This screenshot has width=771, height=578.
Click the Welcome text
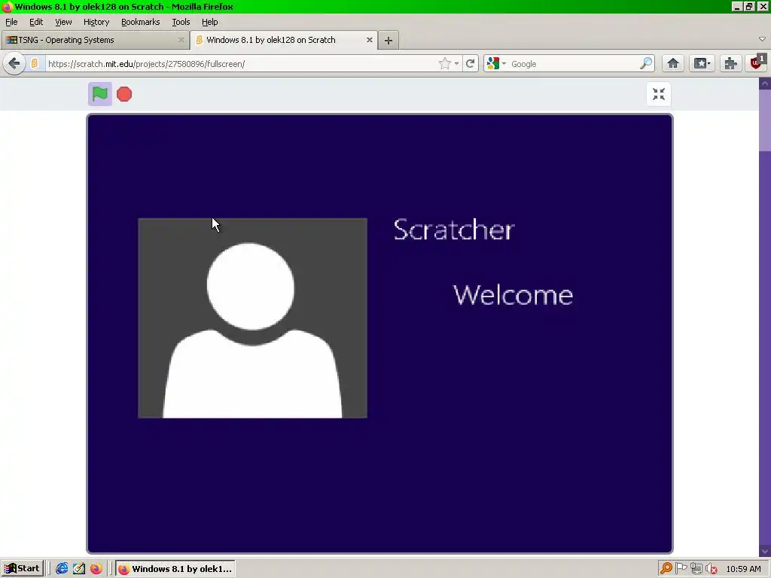coord(513,295)
